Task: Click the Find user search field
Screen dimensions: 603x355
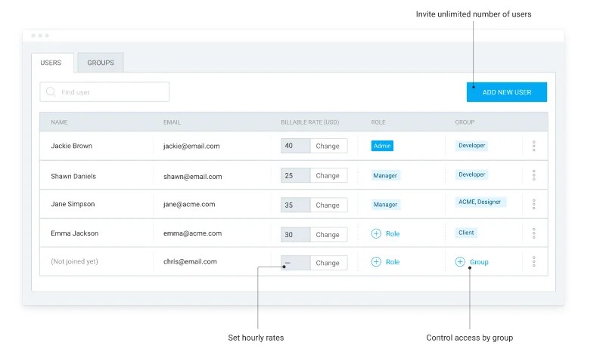Action: coord(104,91)
